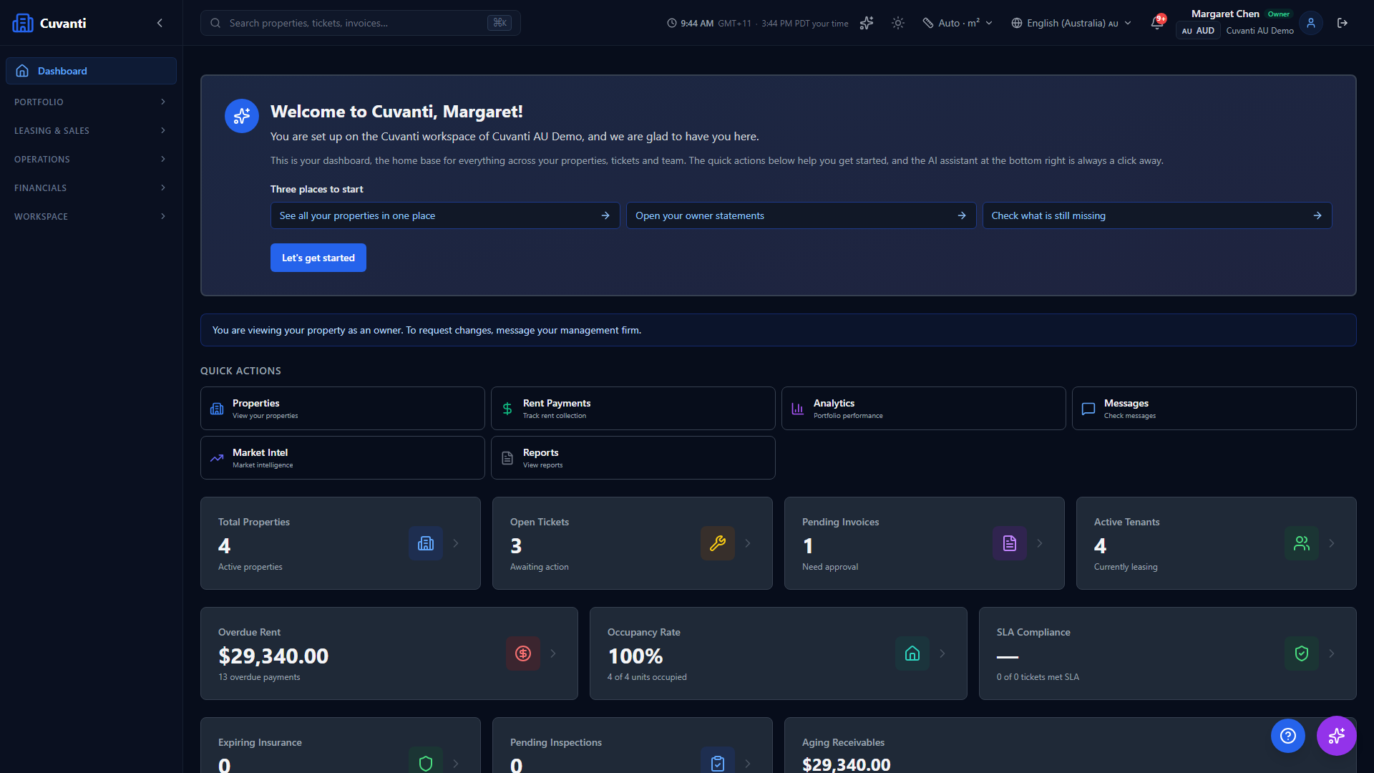Viewport: 1374px width, 773px height.
Task: Open the Messages quick action
Action: pos(1214,409)
